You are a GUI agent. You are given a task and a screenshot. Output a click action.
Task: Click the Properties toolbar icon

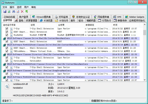tap(18, 12)
